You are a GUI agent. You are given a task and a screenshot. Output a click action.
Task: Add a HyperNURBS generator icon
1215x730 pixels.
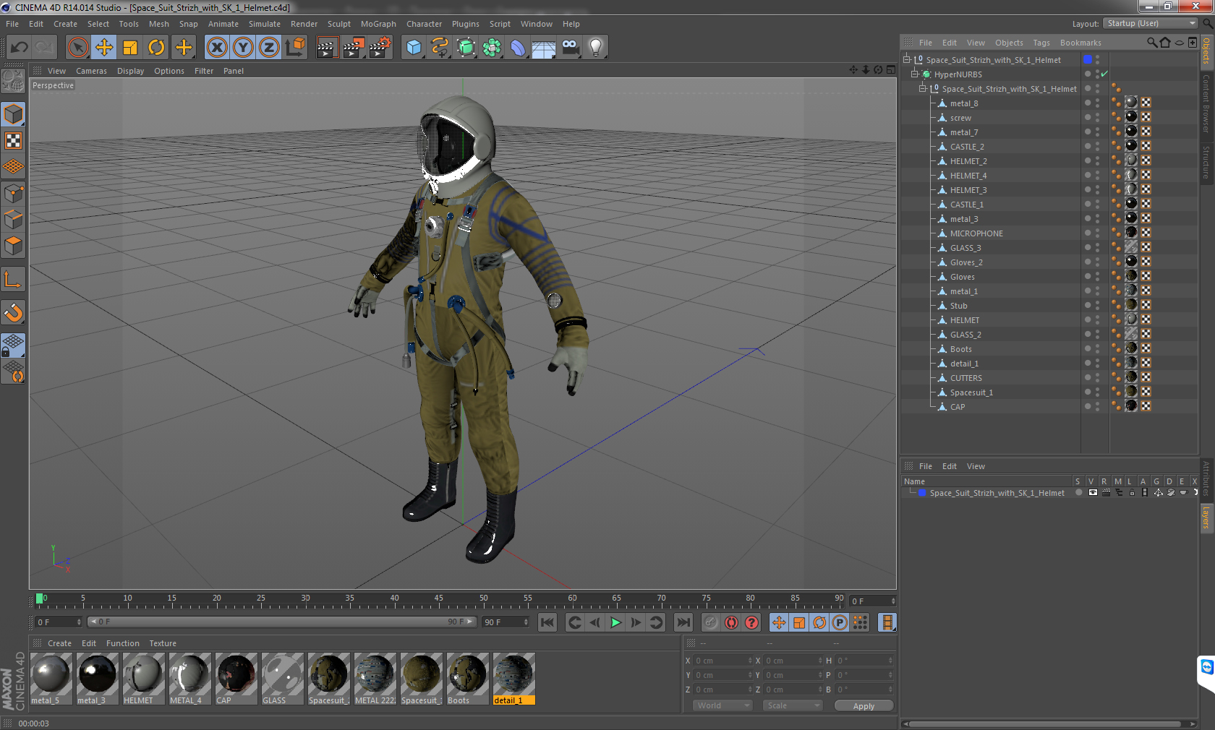pos(466,48)
